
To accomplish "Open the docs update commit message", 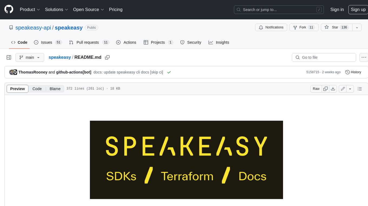I will (128, 72).
